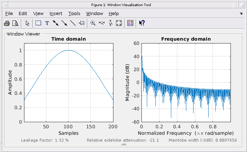Minimize the figure window
Image resolution: width=247 pixels, height=152 pixels.
coord(236,5)
